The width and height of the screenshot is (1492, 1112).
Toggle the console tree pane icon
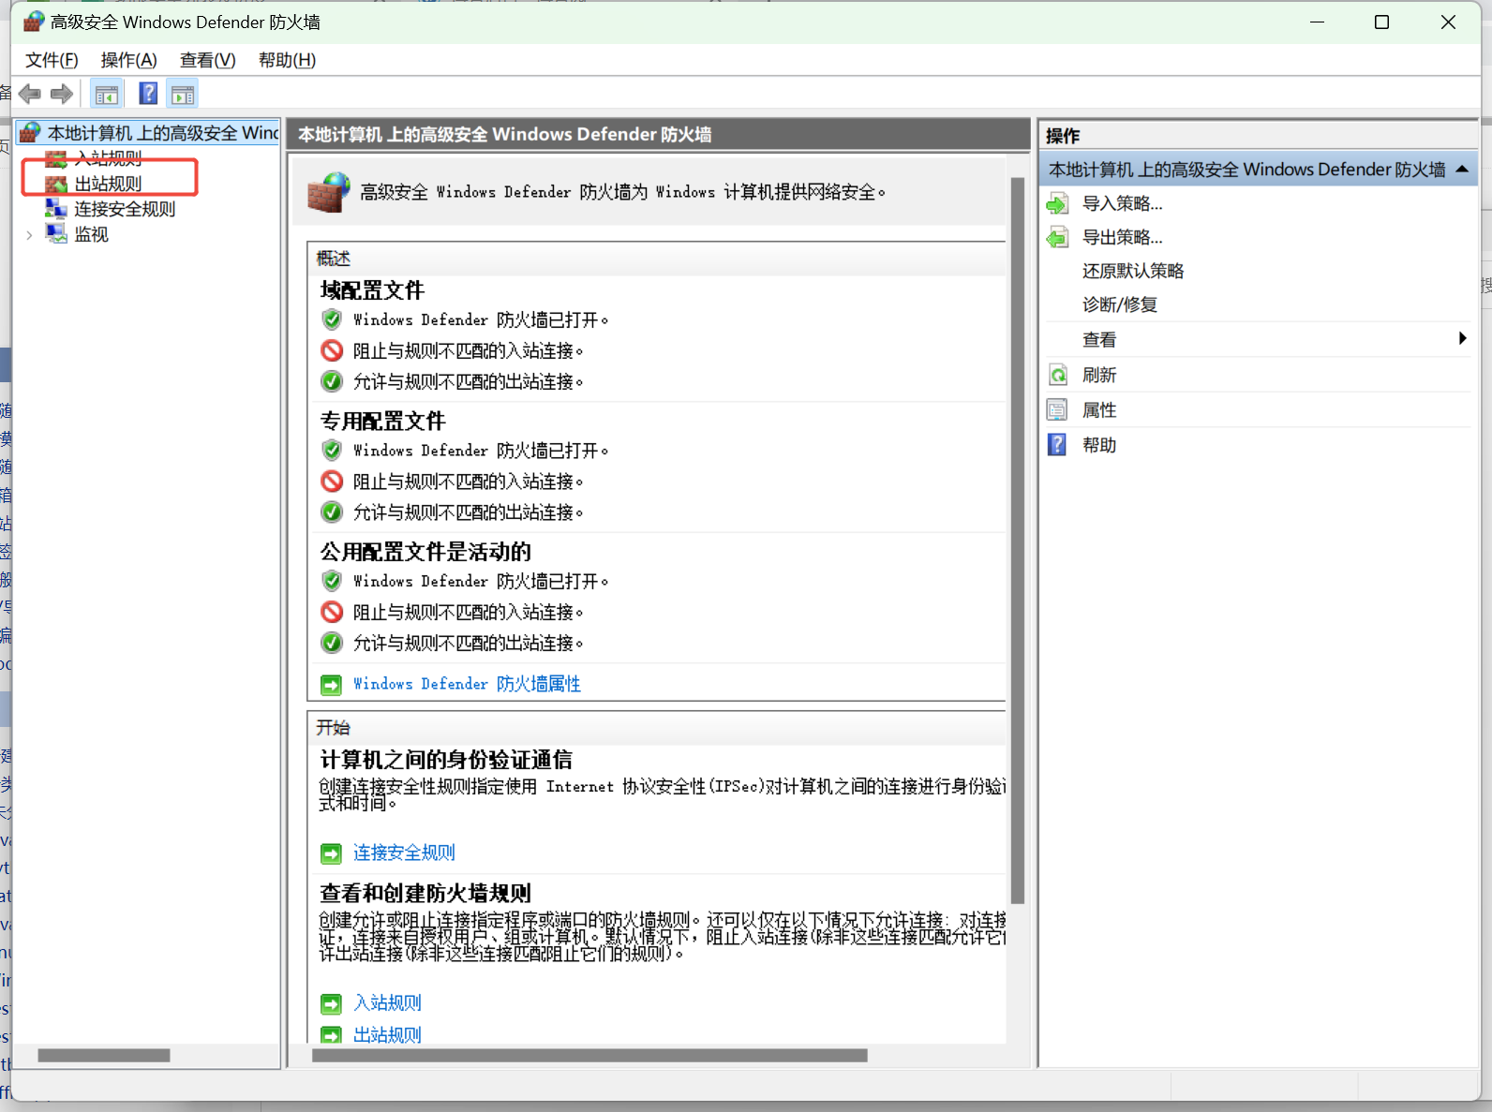(x=107, y=94)
